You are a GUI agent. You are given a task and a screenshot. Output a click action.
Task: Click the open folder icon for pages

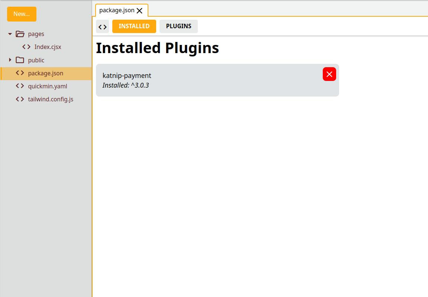tap(20, 34)
